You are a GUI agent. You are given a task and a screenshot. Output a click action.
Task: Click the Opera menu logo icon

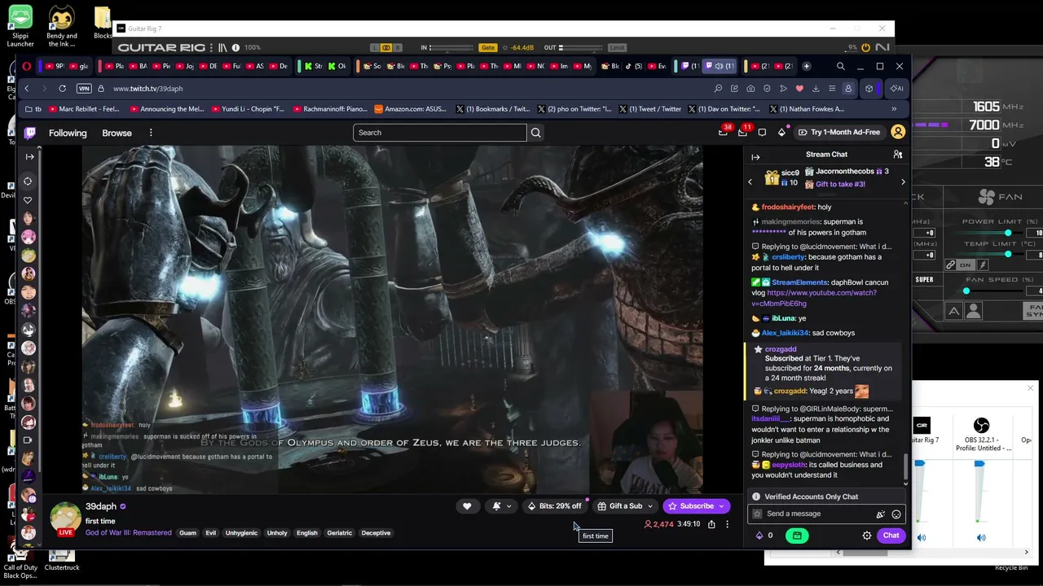pos(27,66)
